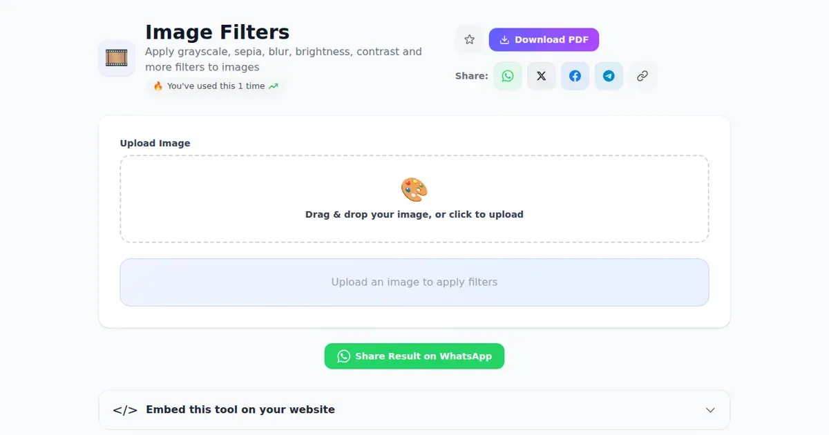This screenshot has width=829, height=435.
Task: Click the embed code brackets icon
Action: pyautogui.click(x=125, y=410)
